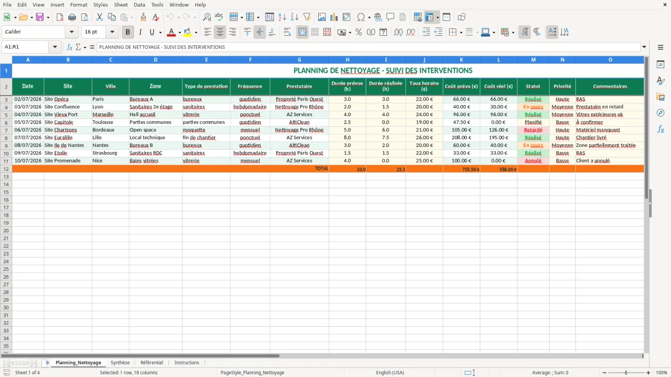The width and height of the screenshot is (671, 377).
Task: Open the sidebar Gallery panel
Action: (660, 97)
